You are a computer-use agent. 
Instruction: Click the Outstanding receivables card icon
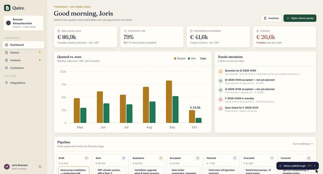[191, 31]
